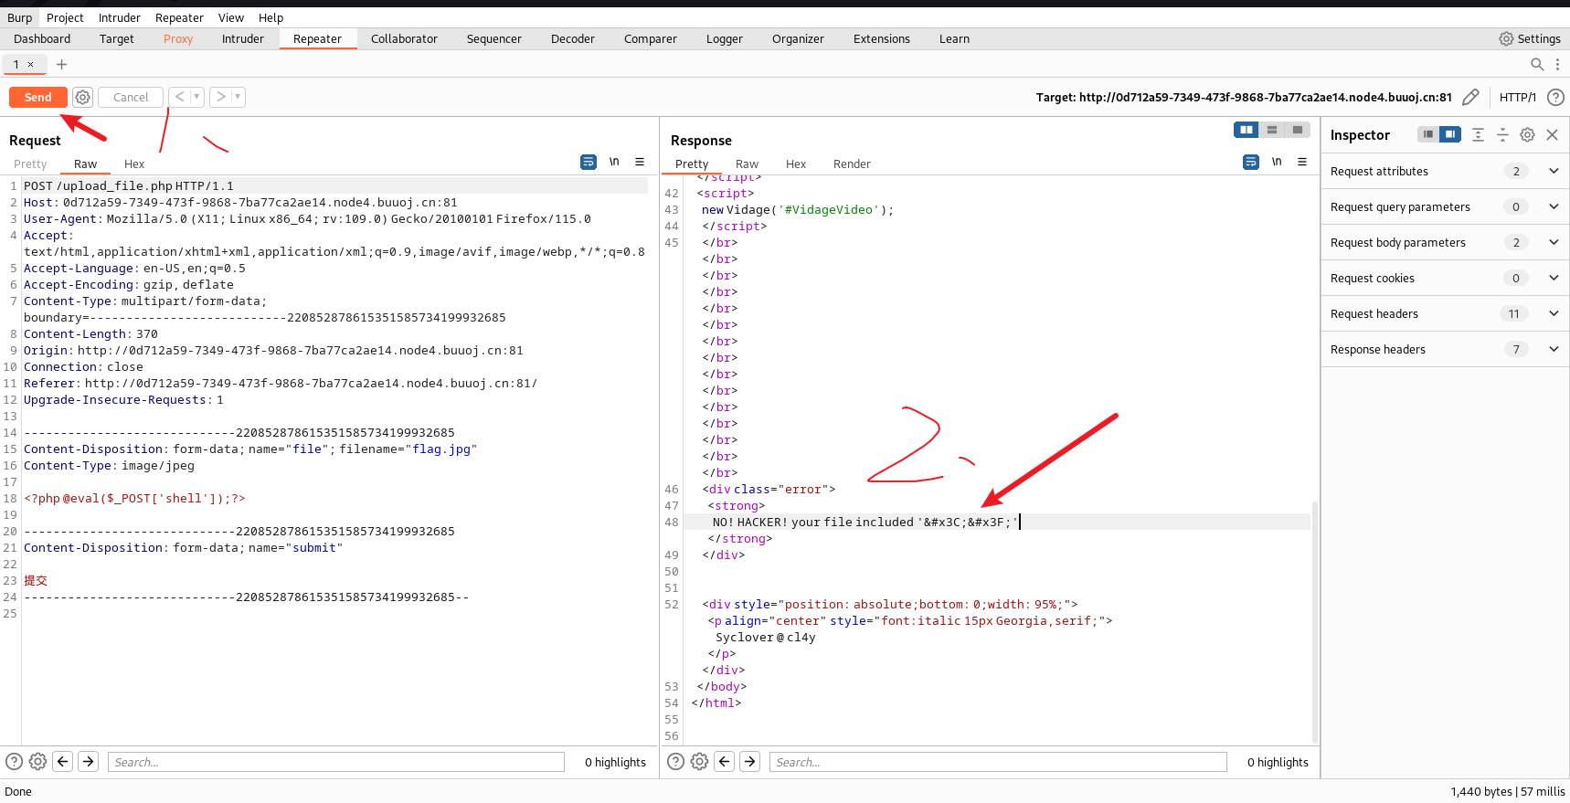Screen dimensions: 1570x803
Task: Select combined tabbed layout view
Action: pyautogui.click(x=1297, y=130)
